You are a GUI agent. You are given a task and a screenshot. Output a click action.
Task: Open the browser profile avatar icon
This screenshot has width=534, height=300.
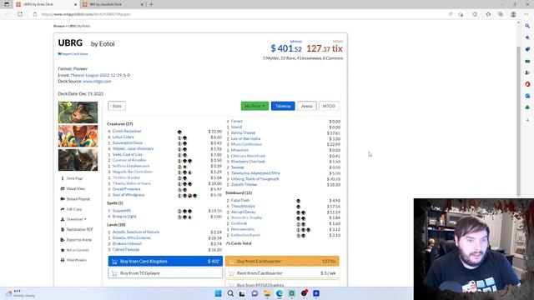coord(513,14)
